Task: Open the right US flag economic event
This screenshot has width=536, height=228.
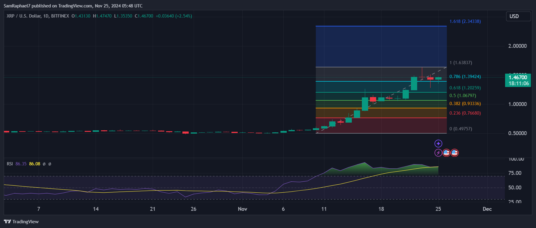Action: [455, 153]
